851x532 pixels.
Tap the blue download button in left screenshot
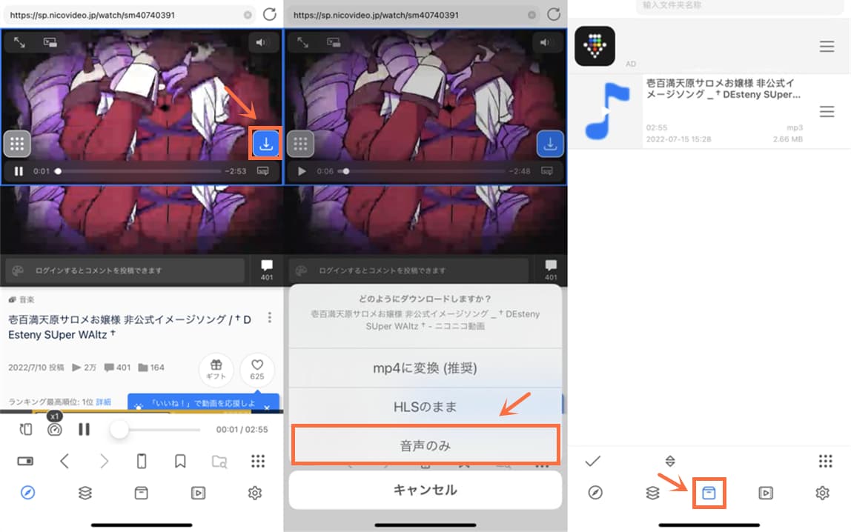(265, 144)
